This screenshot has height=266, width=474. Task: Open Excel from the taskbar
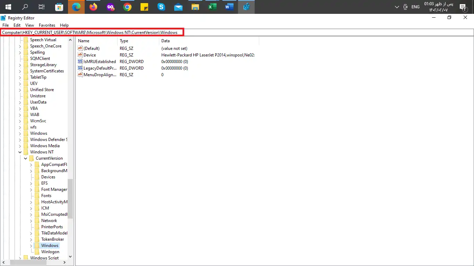tap(212, 7)
